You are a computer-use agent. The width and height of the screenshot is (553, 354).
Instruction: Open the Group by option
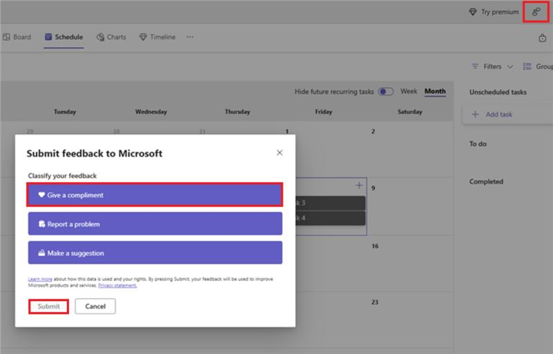(x=538, y=66)
